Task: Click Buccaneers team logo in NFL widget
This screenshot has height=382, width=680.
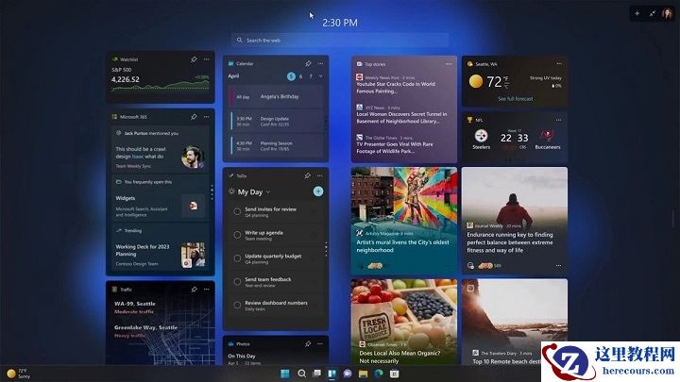Action: (547, 136)
